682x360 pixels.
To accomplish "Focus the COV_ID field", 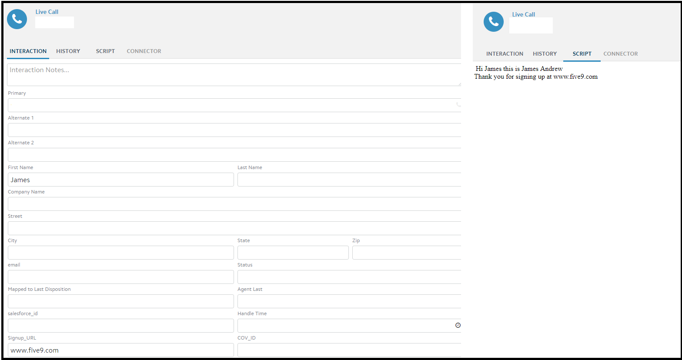I will 349,350.
